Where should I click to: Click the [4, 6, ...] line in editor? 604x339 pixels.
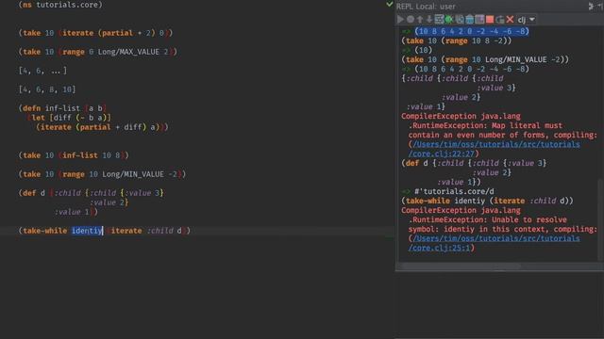coord(42,71)
